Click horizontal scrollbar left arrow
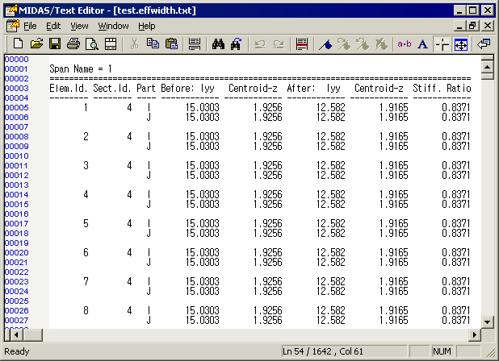The width and height of the screenshot is (499, 361). pyautogui.click(x=16, y=334)
